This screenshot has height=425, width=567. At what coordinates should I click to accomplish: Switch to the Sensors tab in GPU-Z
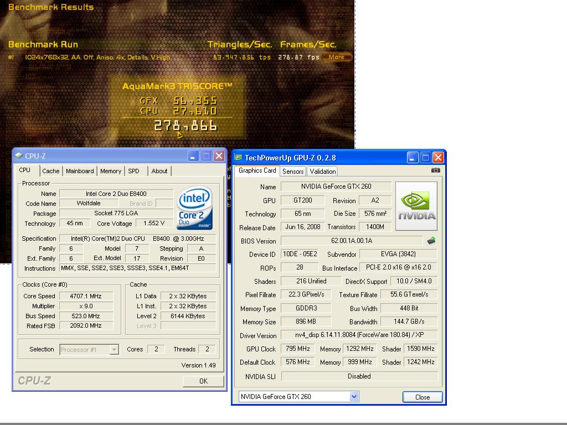pos(293,172)
